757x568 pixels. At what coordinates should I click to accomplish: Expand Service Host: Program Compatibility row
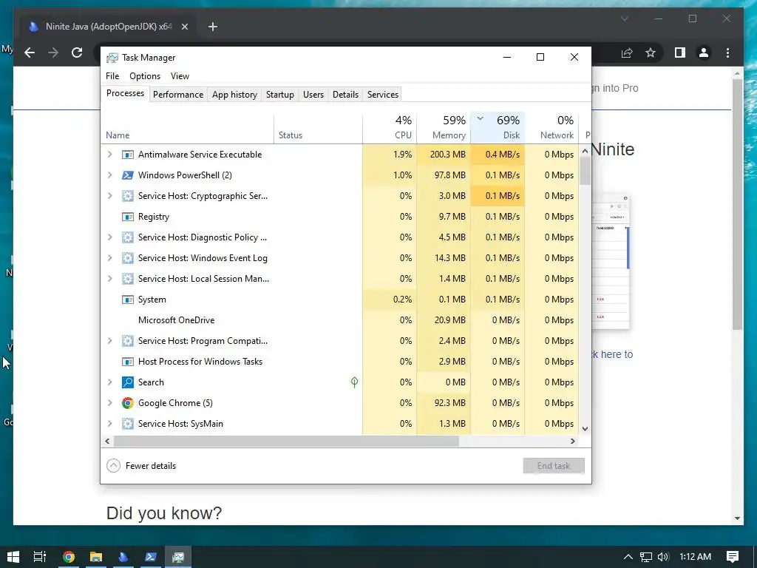coord(109,341)
